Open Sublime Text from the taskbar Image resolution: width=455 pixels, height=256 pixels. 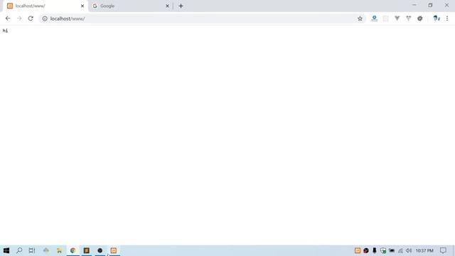87,250
